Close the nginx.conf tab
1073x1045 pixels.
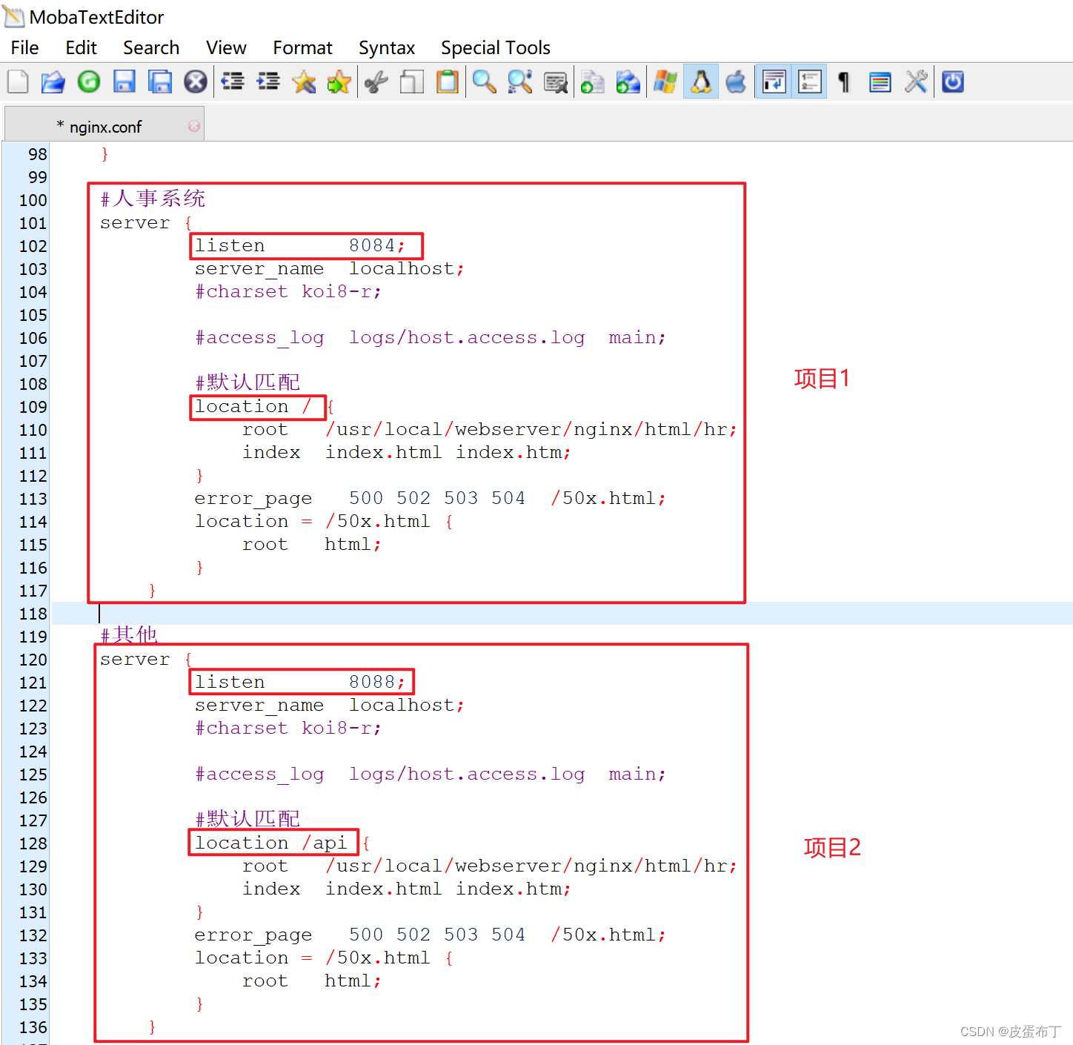195,126
